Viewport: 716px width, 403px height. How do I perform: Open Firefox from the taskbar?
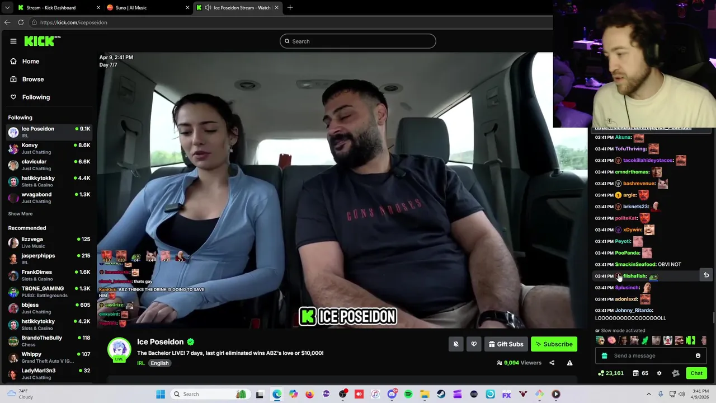309,394
